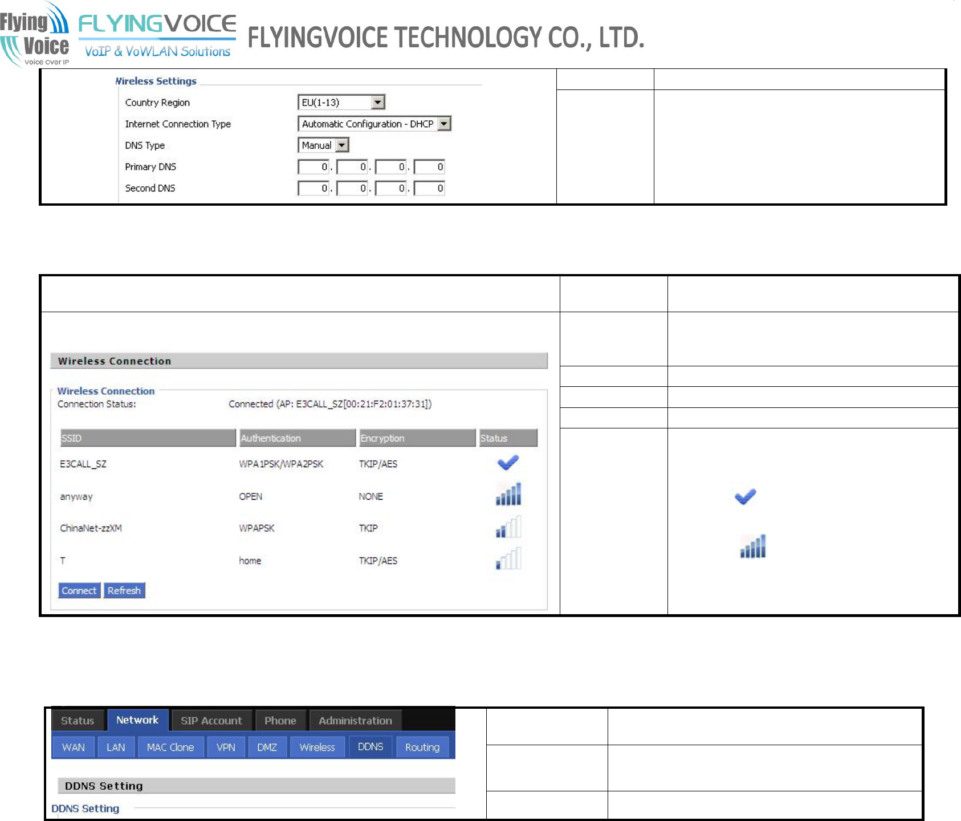Click the NONE encryption value
The height and width of the screenshot is (821, 961).
coord(370,496)
